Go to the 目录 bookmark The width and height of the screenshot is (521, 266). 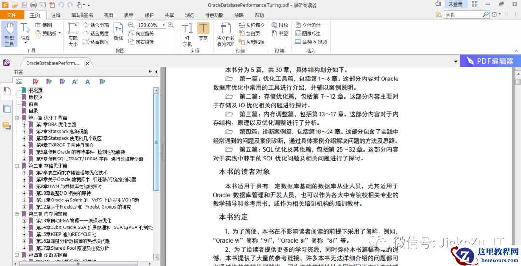[33, 111]
